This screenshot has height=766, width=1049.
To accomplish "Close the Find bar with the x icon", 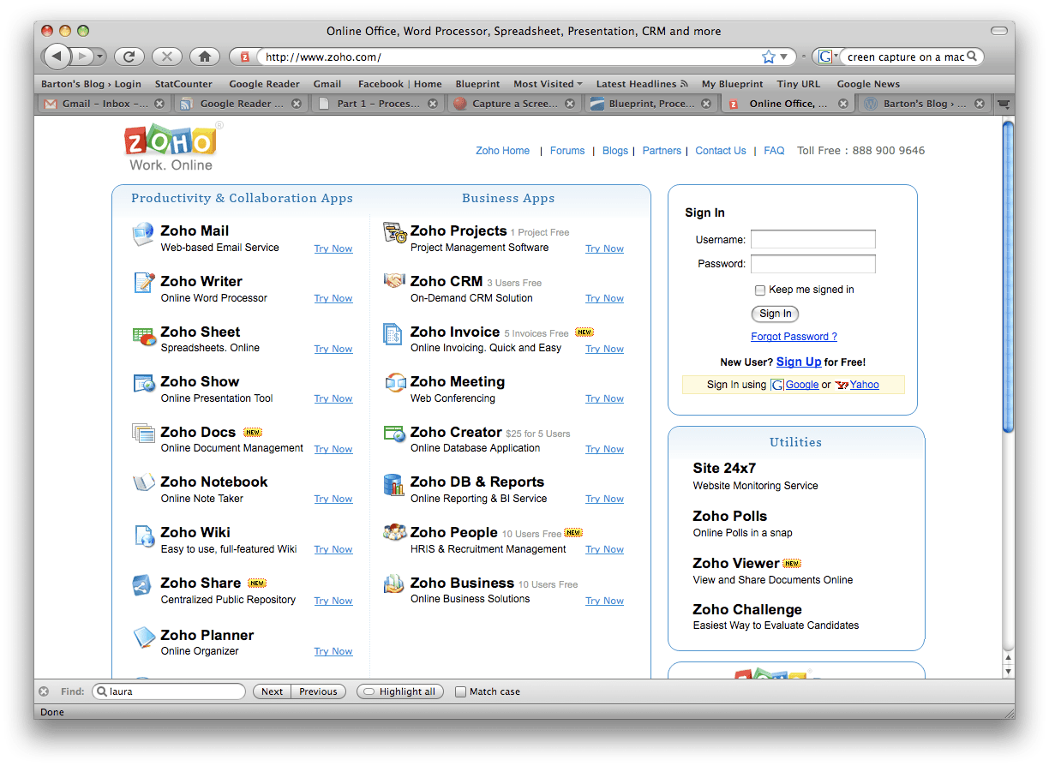I will pyautogui.click(x=44, y=691).
